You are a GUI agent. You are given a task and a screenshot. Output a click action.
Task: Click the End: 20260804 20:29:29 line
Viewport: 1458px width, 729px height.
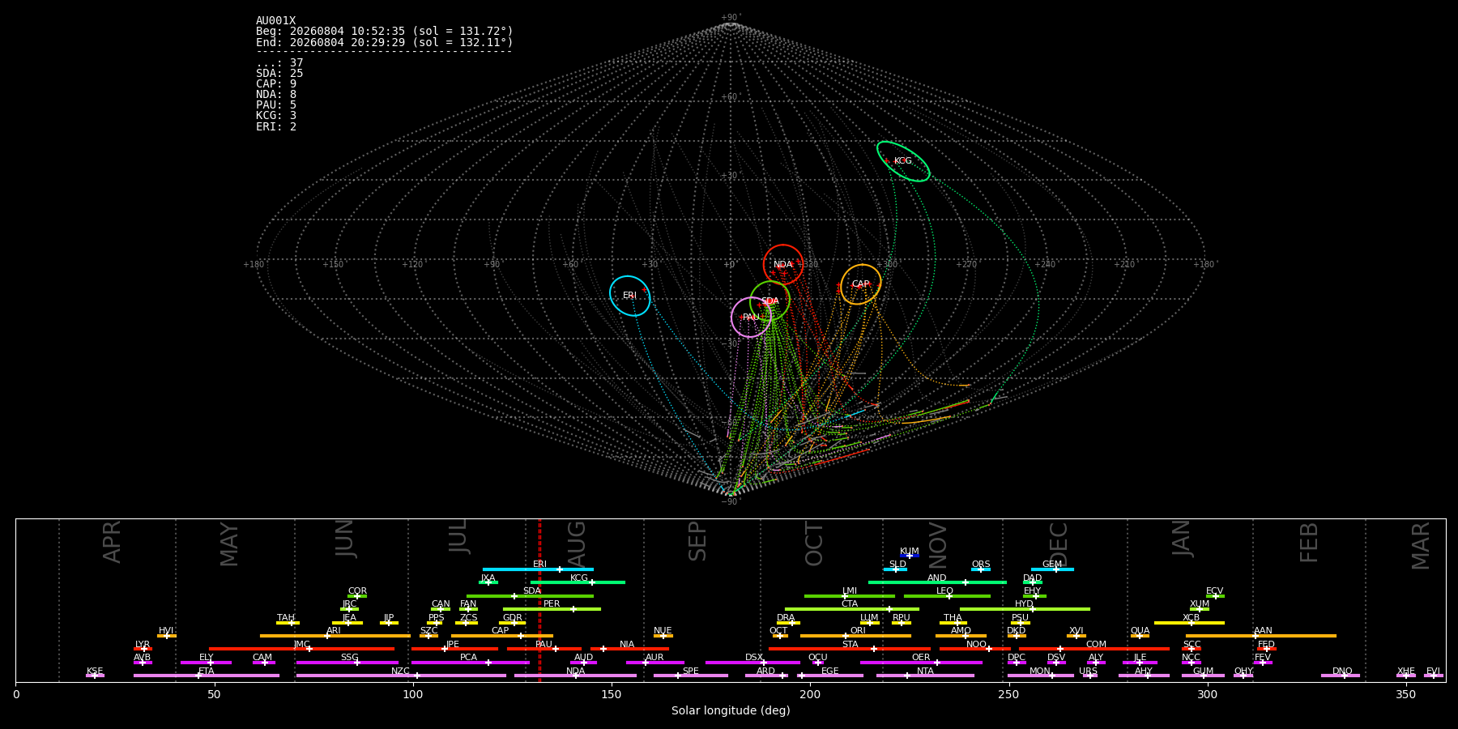[385, 42]
